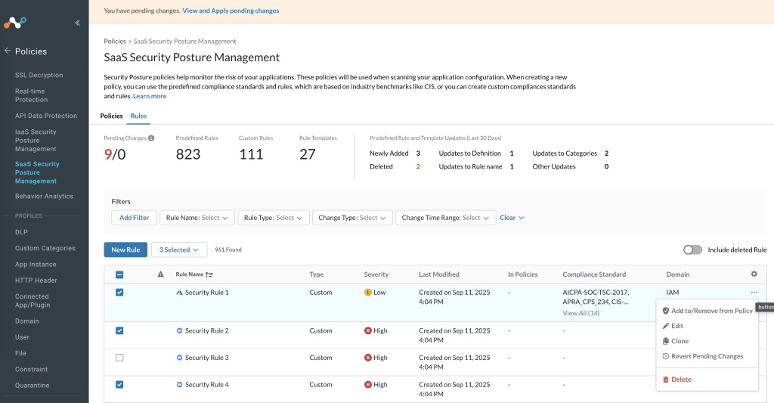Click the New Rule button
The image size is (774, 403).
point(126,250)
